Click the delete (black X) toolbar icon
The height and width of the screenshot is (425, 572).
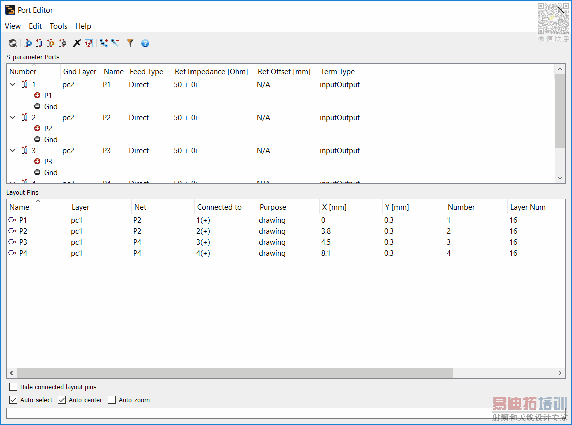tap(77, 43)
